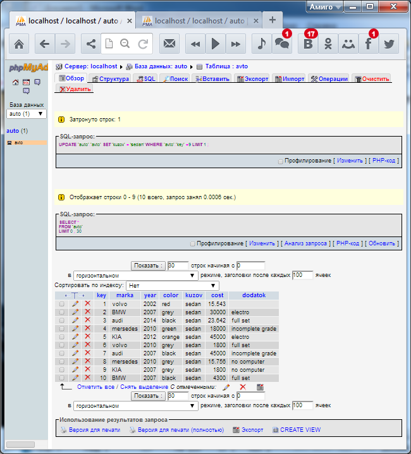Open the База данных auto dropdown

(27, 114)
